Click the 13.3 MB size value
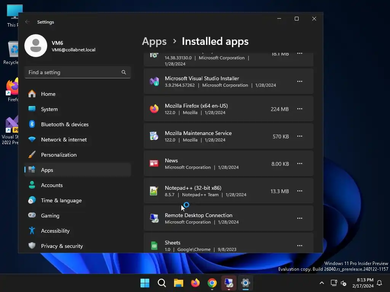 pyautogui.click(x=280, y=191)
